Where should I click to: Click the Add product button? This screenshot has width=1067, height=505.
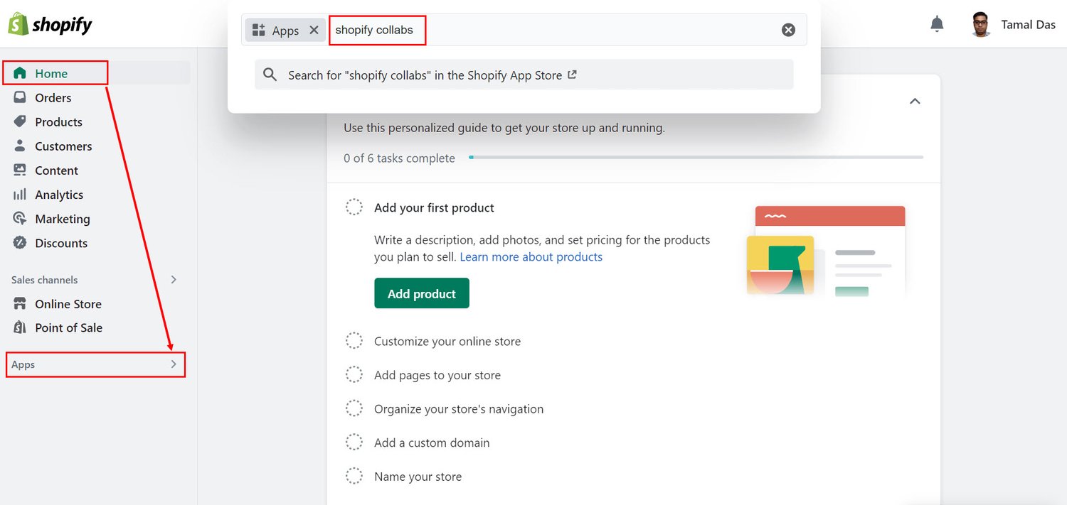422,293
